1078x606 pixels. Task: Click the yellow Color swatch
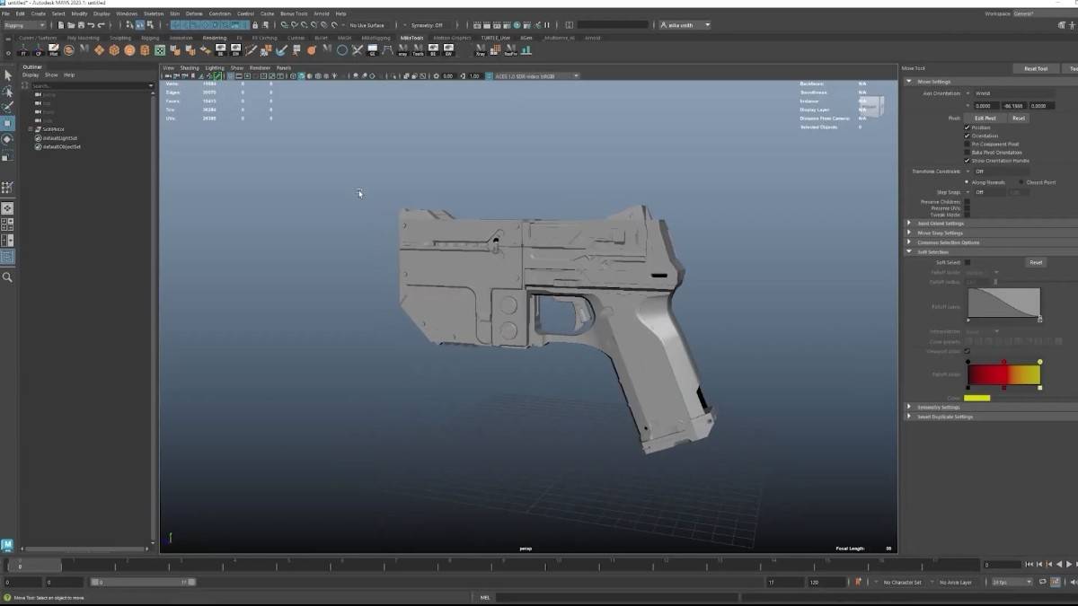[x=977, y=398]
